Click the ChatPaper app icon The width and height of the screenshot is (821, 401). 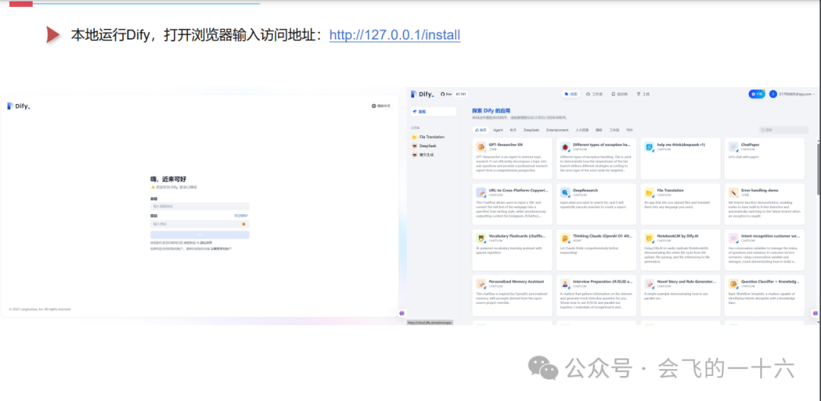733,147
